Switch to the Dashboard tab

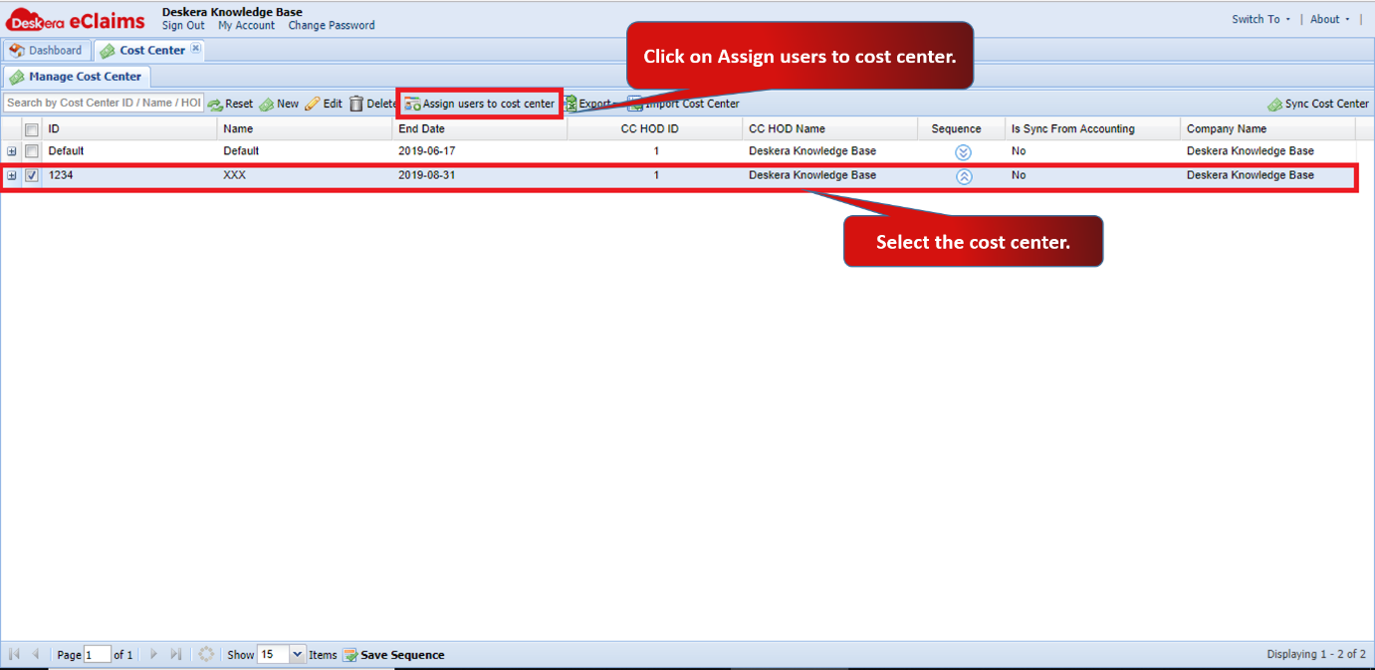tap(47, 50)
